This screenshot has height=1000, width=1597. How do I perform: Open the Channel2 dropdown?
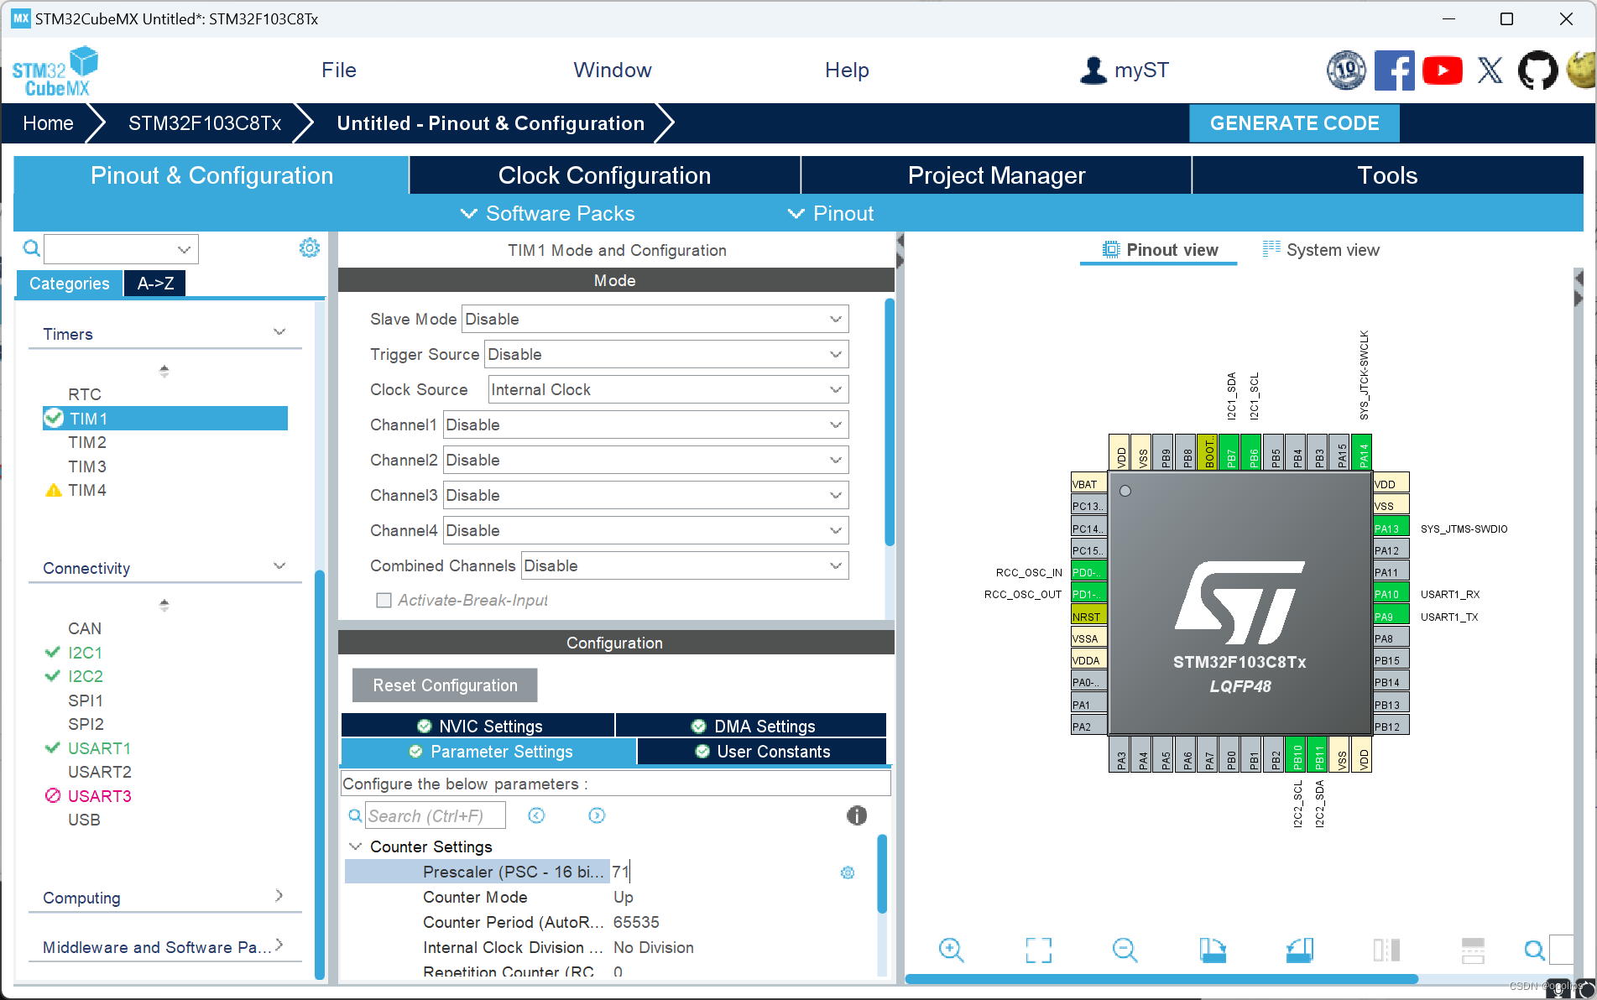coord(645,460)
